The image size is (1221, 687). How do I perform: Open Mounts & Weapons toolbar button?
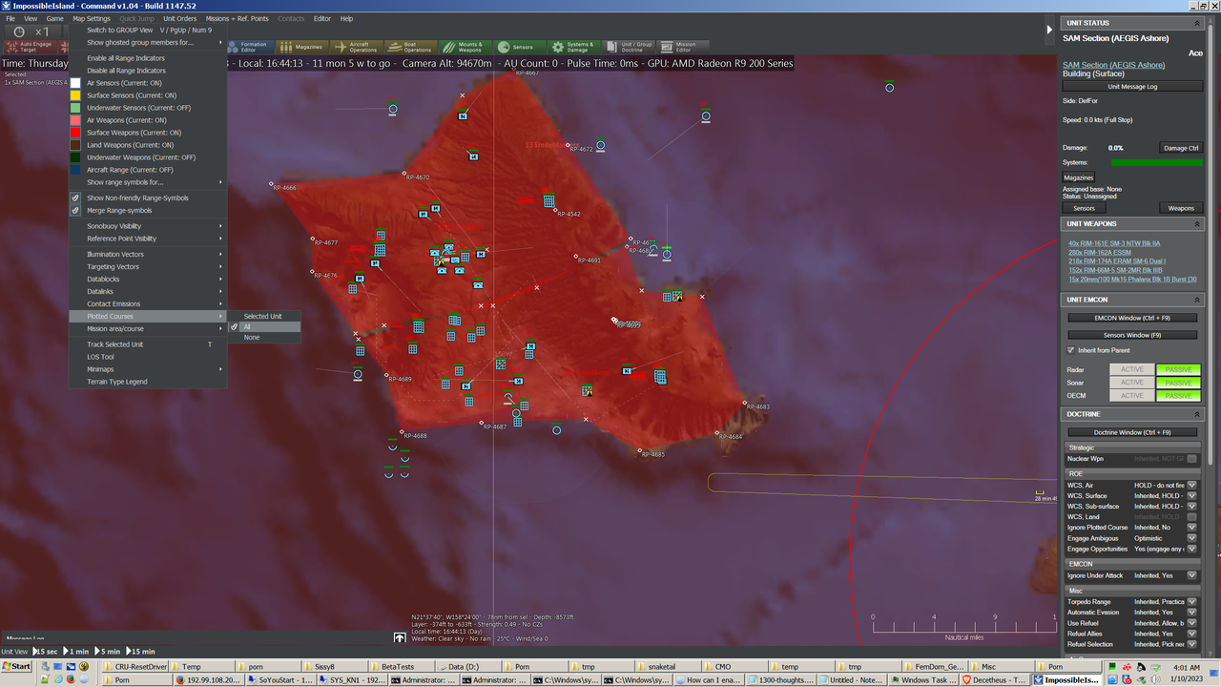pyautogui.click(x=466, y=46)
